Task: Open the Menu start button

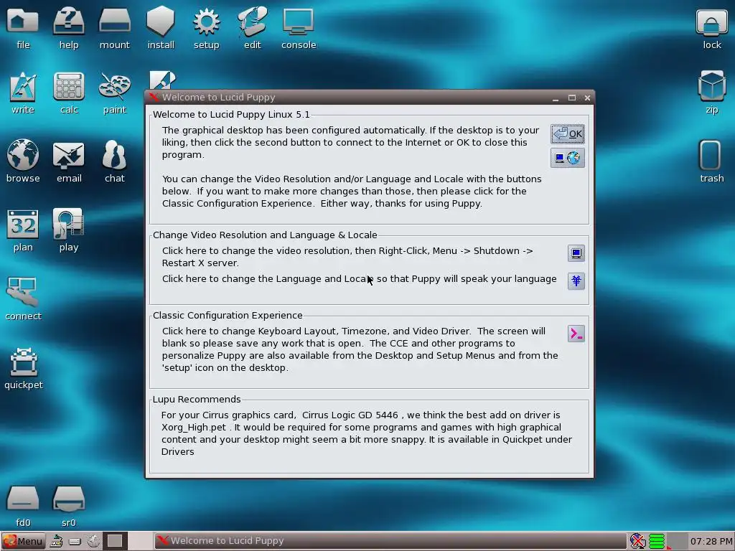Action: coord(23,541)
